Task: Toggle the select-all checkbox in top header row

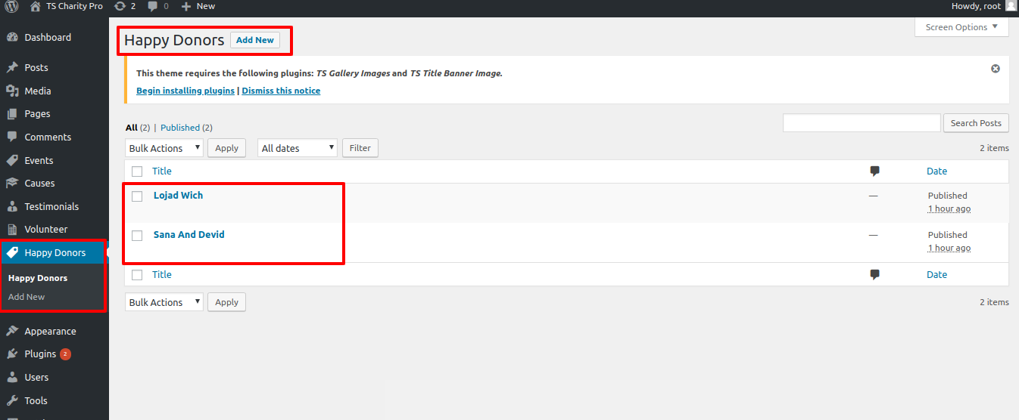Action: pyautogui.click(x=137, y=171)
